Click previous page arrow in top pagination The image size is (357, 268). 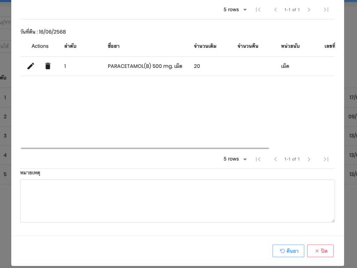(x=275, y=10)
